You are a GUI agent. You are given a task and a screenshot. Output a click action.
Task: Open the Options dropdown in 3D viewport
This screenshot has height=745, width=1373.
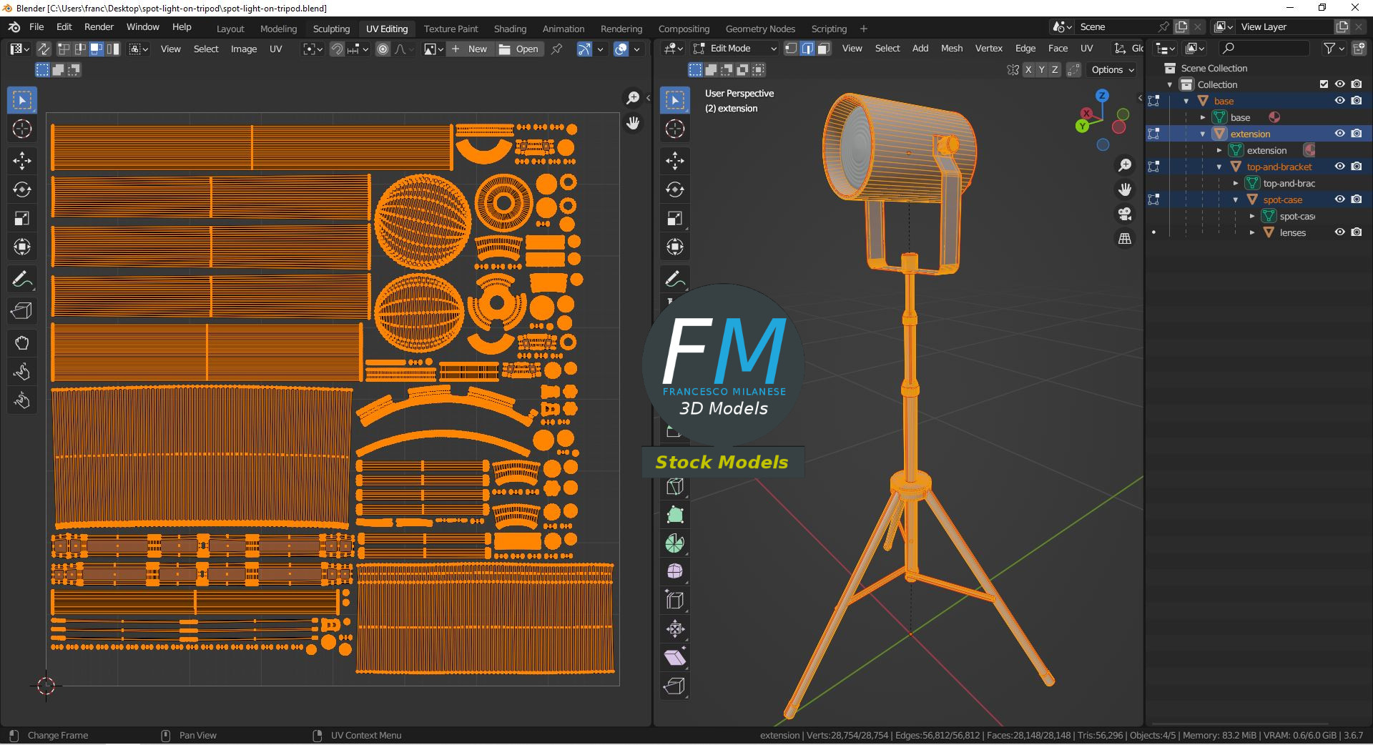pyautogui.click(x=1112, y=69)
